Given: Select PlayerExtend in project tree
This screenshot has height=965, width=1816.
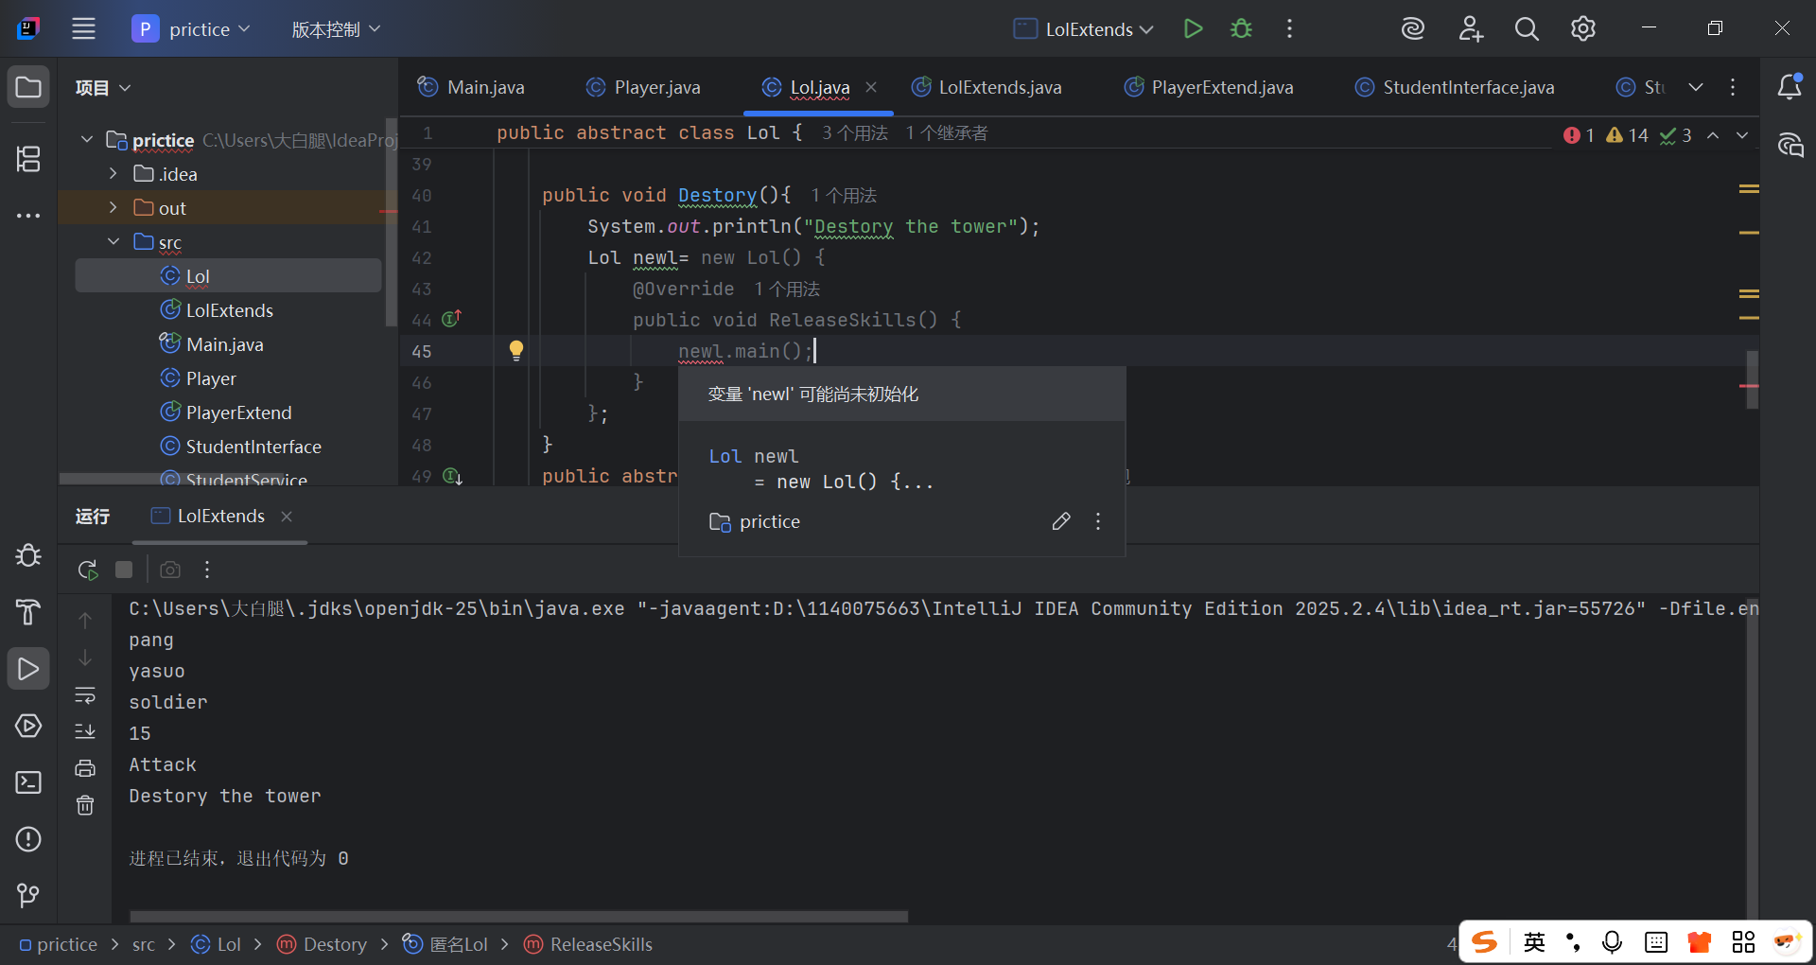Looking at the screenshot, I should click(x=238, y=412).
